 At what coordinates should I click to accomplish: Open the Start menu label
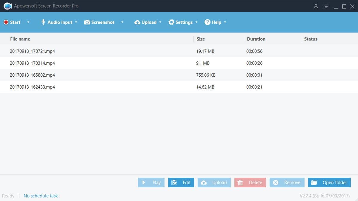point(15,22)
